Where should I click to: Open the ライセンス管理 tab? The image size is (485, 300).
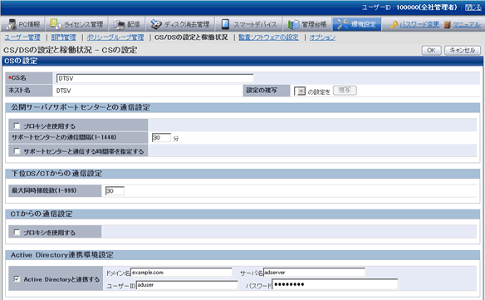tap(76, 24)
